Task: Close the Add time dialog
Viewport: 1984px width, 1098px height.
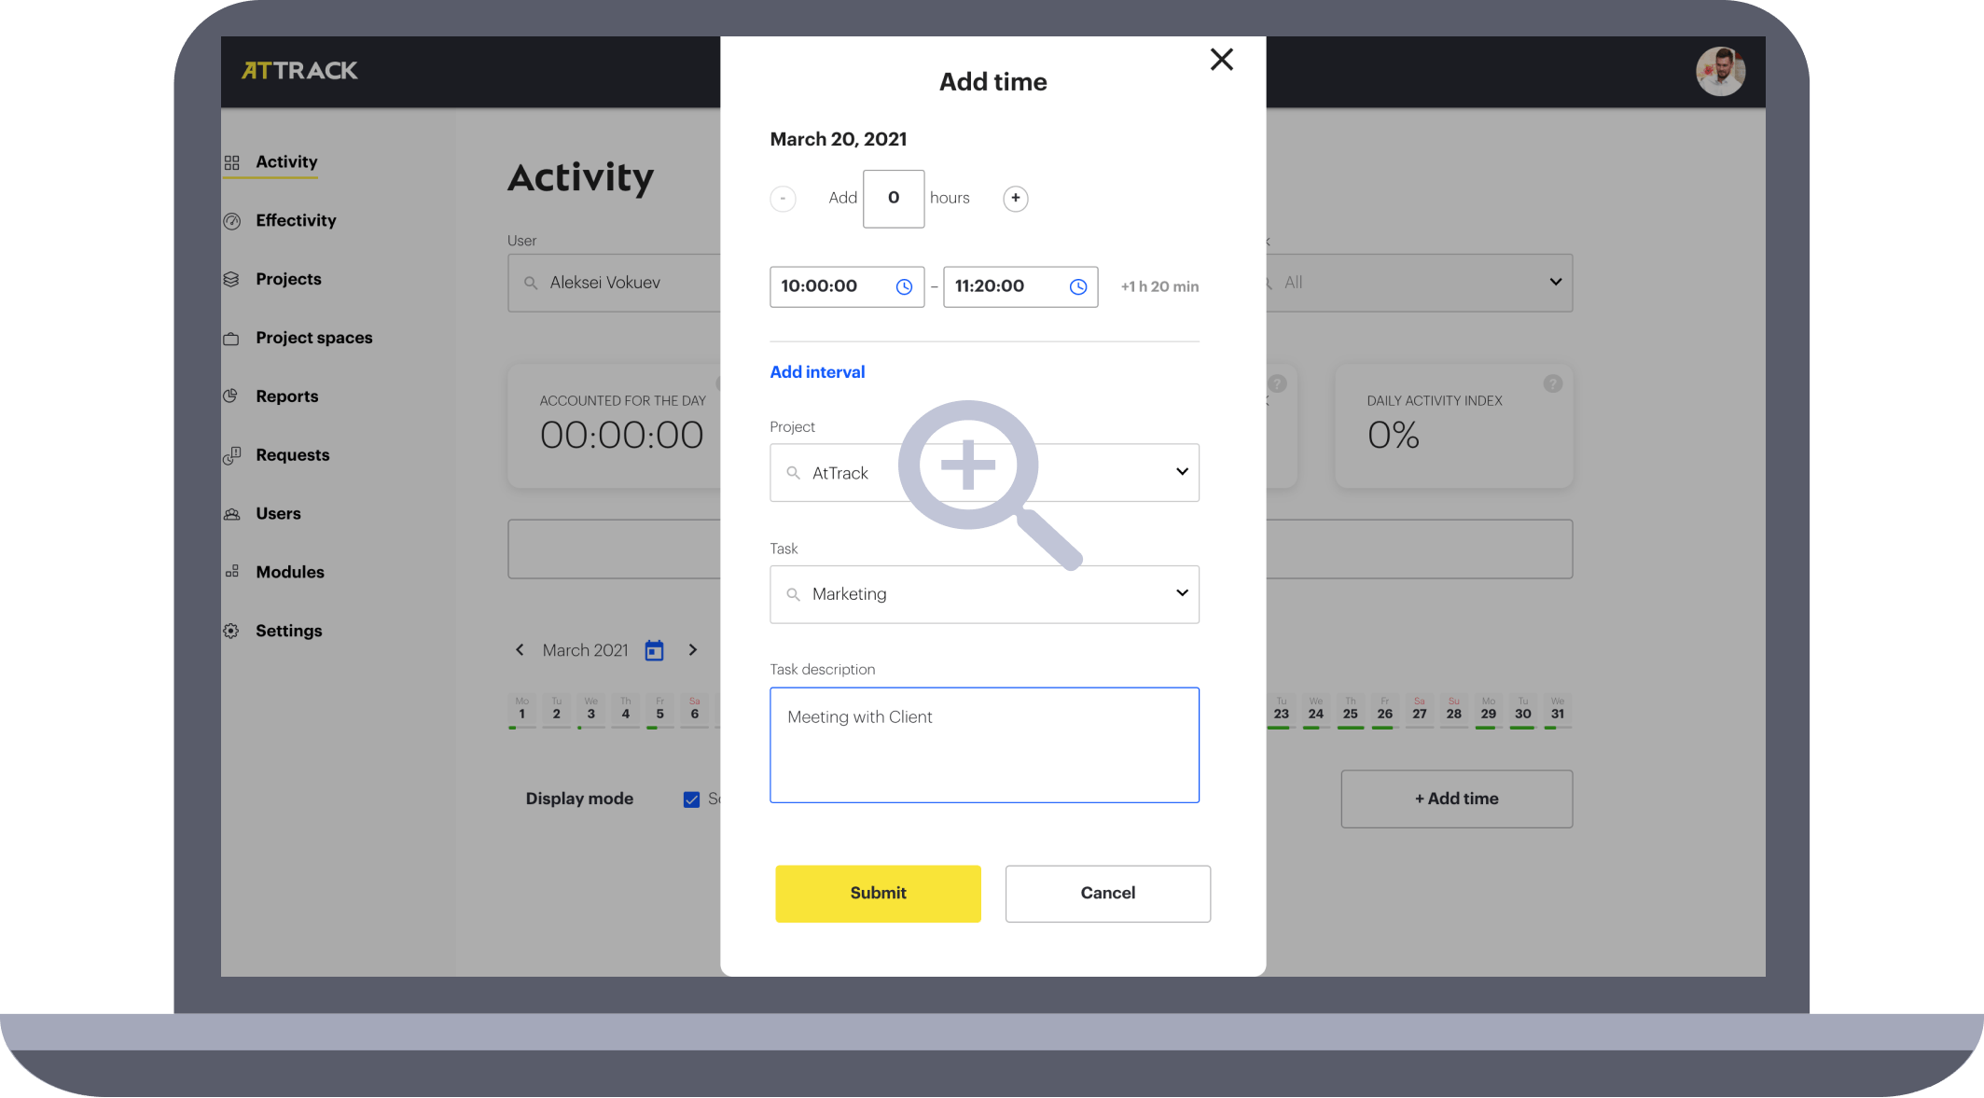Action: [1221, 60]
